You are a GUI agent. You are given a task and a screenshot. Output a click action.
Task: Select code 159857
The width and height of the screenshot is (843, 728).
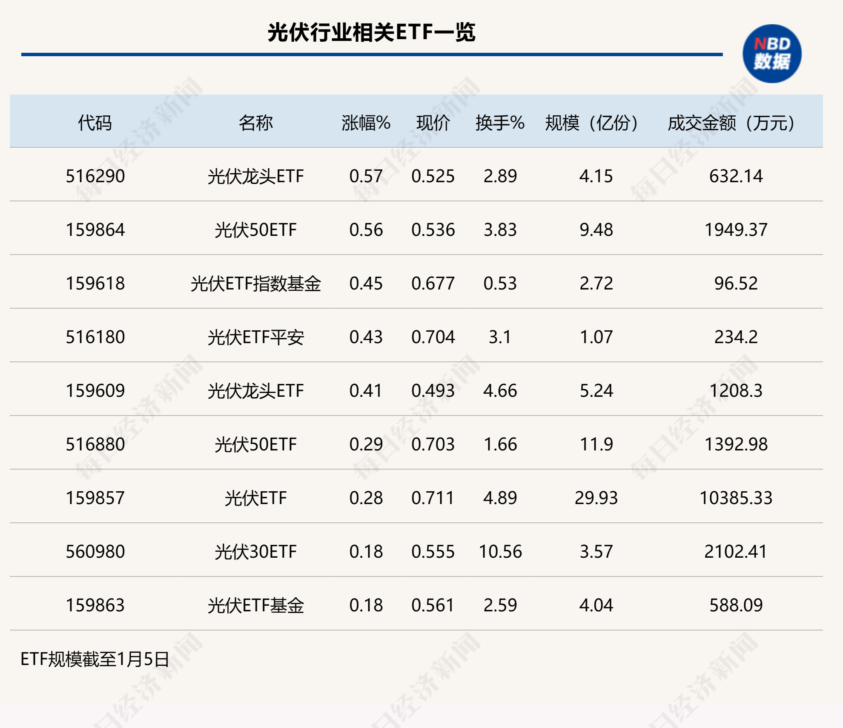point(95,498)
